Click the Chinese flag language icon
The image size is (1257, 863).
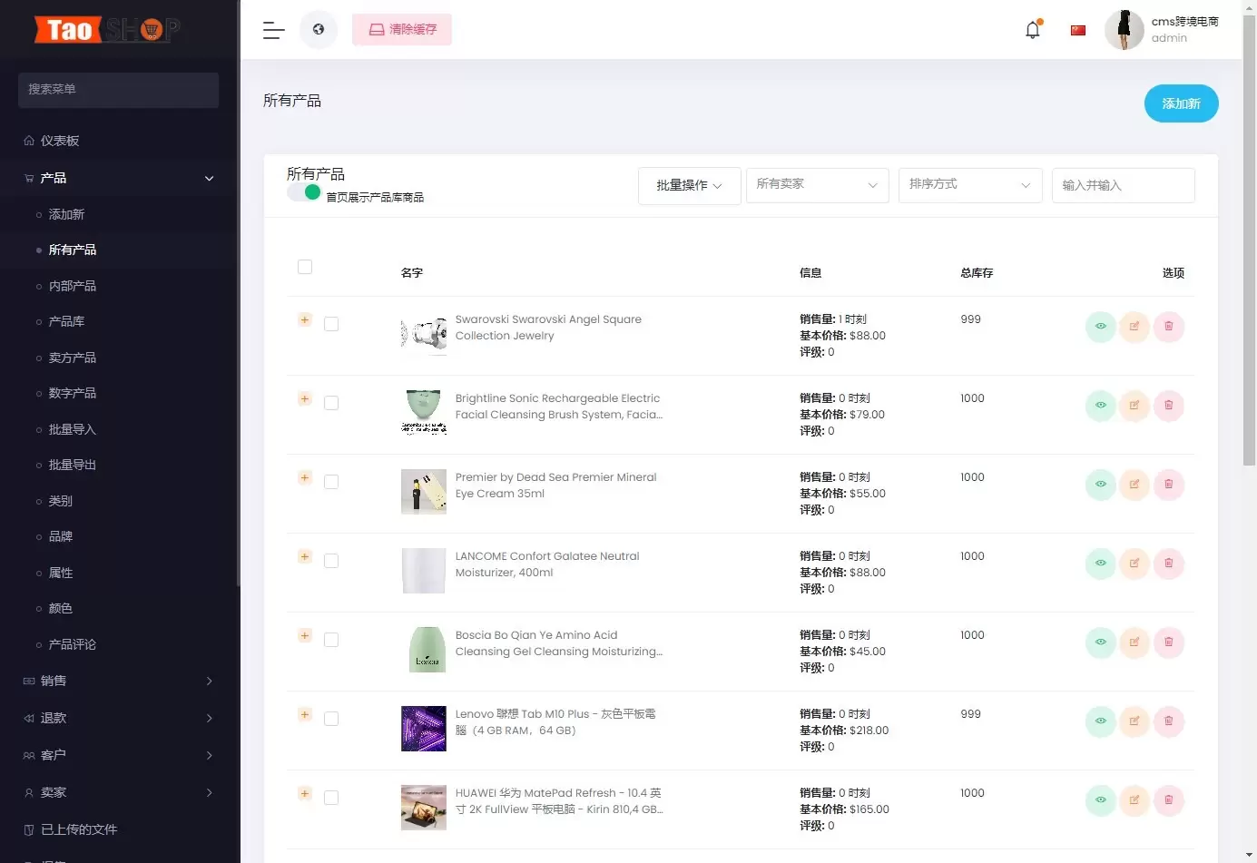(x=1078, y=30)
